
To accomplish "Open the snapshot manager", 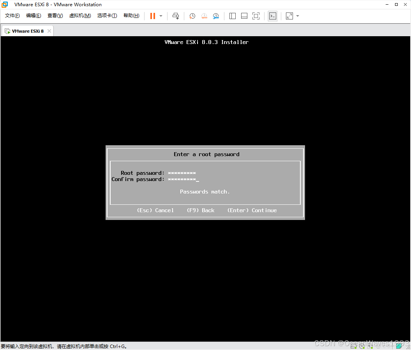I will 216,16.
